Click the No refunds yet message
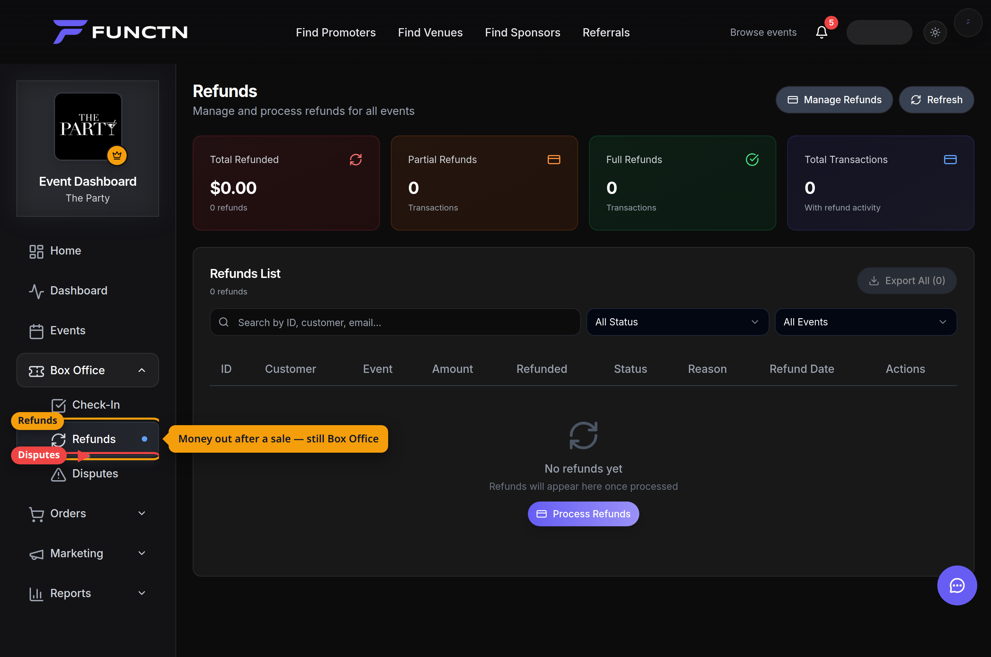Image resolution: width=991 pixels, height=657 pixels. tap(583, 469)
